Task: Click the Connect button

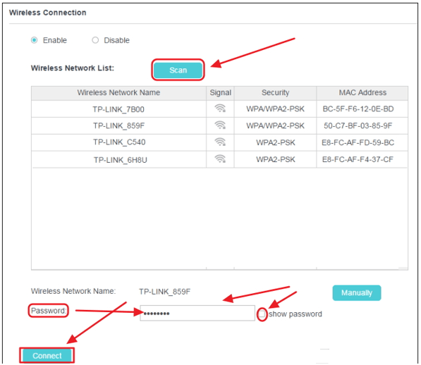Action: click(x=47, y=356)
